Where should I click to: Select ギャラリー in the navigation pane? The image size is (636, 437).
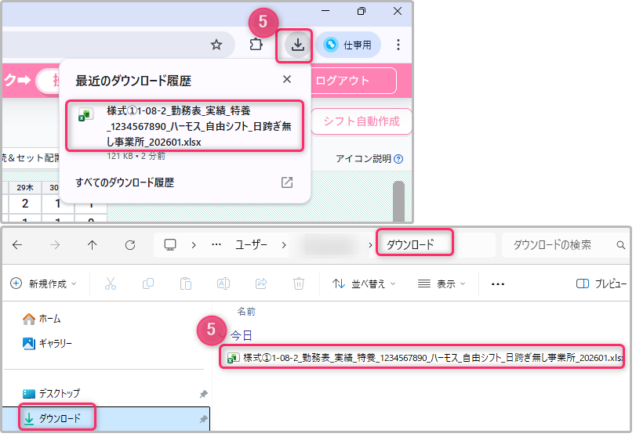(x=55, y=343)
